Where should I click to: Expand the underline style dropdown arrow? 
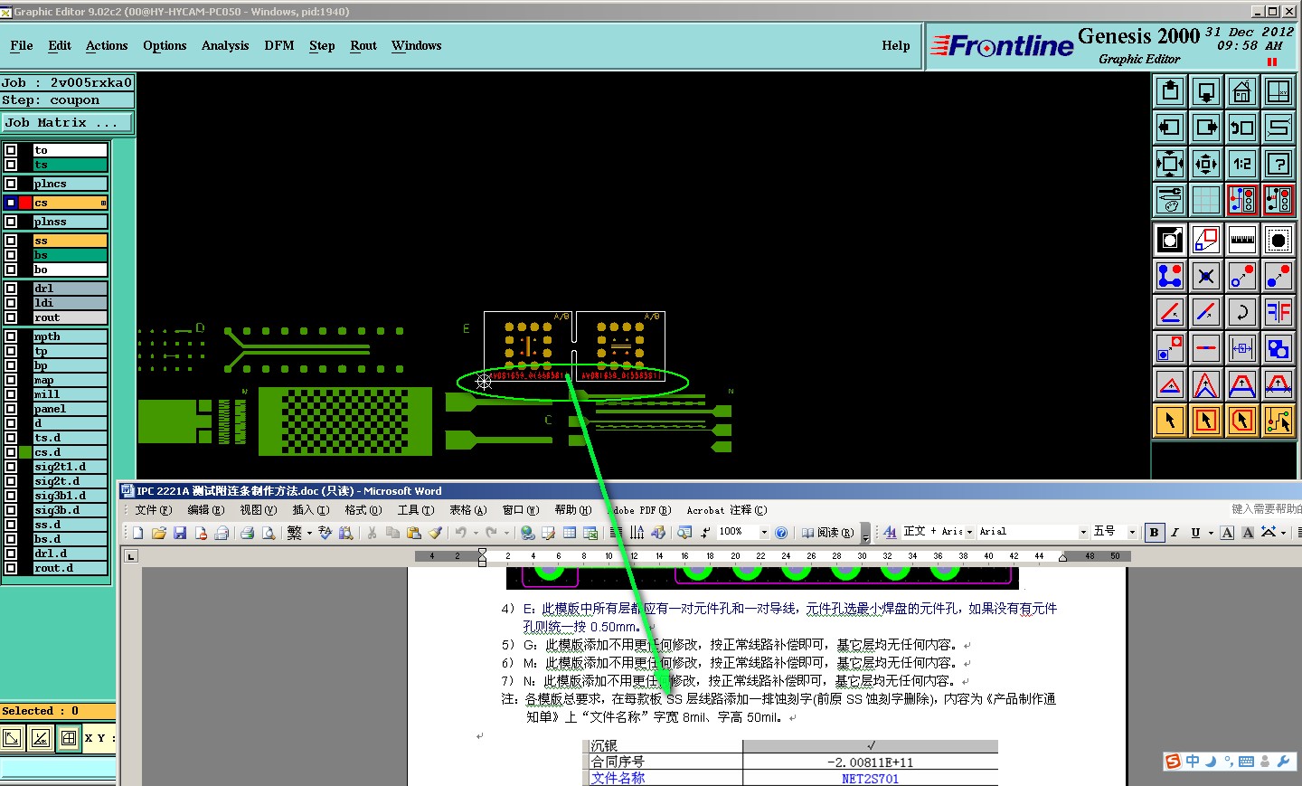(1210, 533)
